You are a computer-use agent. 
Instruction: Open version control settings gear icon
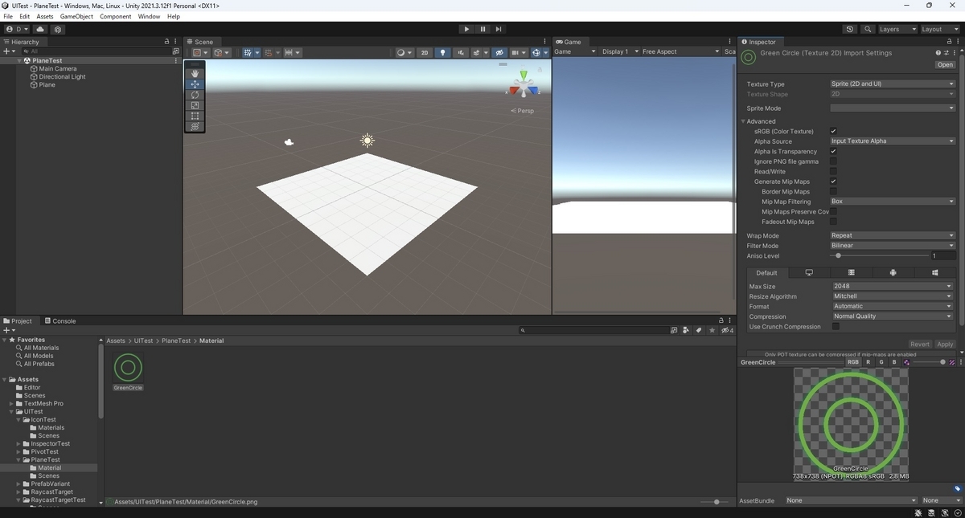click(x=57, y=29)
